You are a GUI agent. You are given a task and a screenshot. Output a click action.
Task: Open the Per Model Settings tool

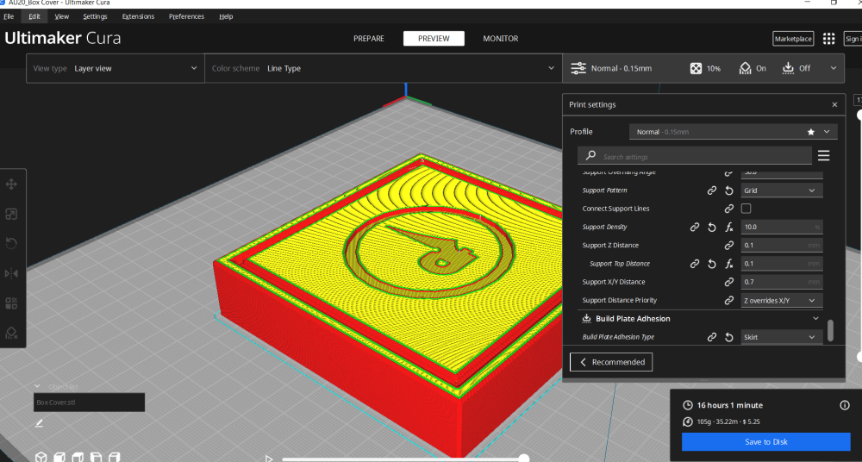click(x=11, y=303)
